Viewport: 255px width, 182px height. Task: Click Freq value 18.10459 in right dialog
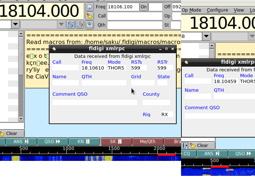(x=226, y=81)
